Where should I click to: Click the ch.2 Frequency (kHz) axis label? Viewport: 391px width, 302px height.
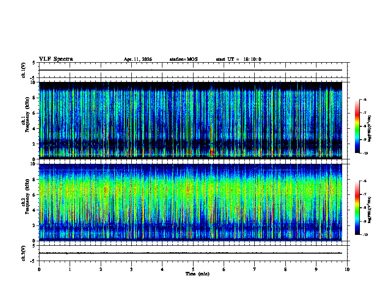tap(26, 196)
